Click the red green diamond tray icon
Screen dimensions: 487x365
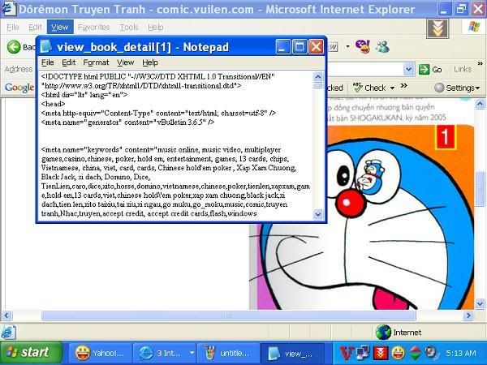tap(415, 353)
